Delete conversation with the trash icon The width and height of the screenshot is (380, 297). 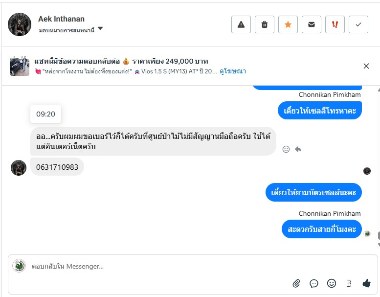265,24
